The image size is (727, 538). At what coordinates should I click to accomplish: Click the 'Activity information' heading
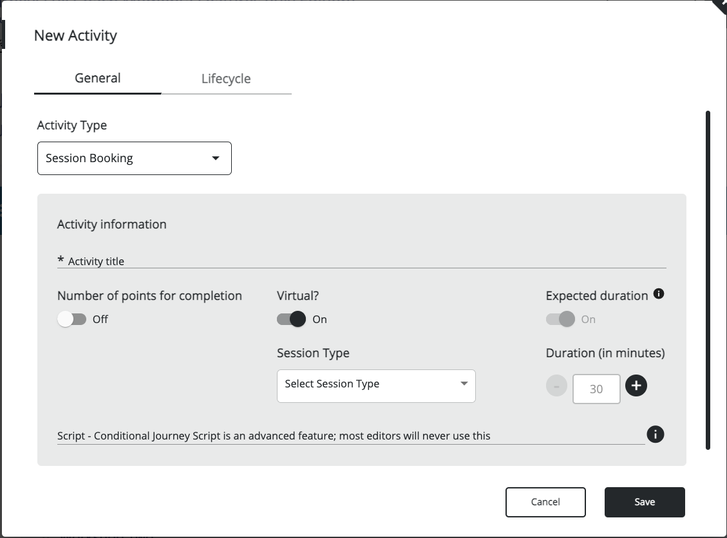112,225
